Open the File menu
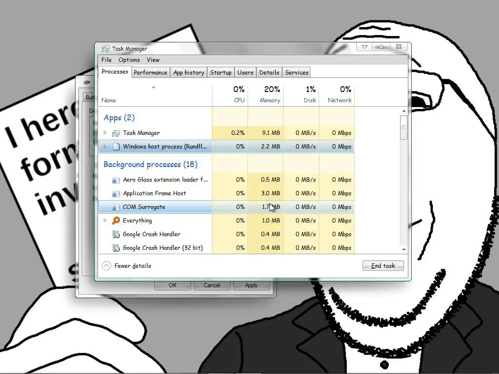 pyautogui.click(x=106, y=60)
